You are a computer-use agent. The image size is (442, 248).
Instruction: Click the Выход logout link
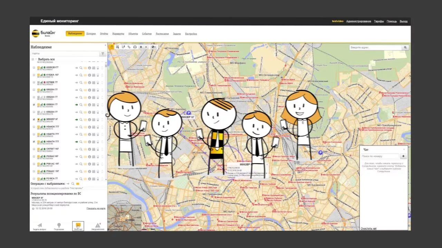click(x=404, y=21)
